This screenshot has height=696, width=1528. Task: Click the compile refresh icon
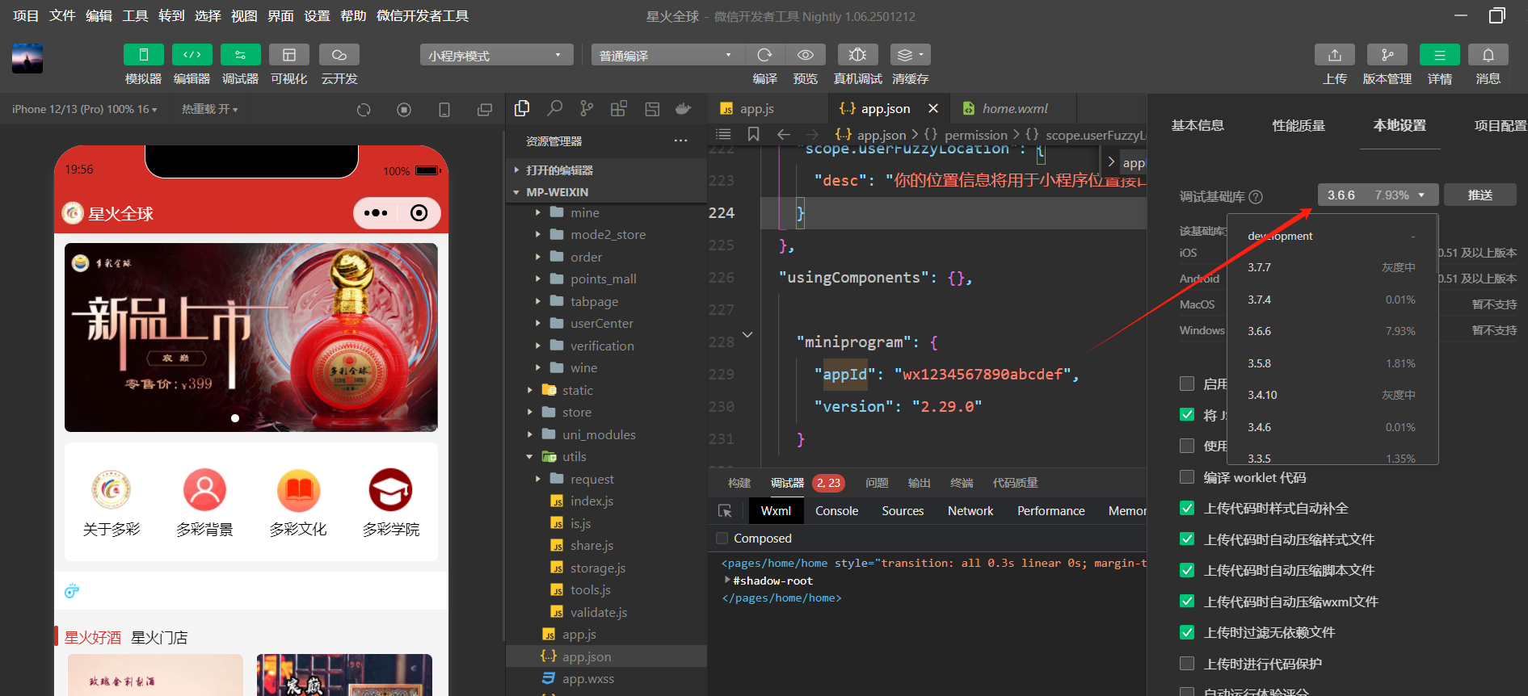tap(764, 55)
